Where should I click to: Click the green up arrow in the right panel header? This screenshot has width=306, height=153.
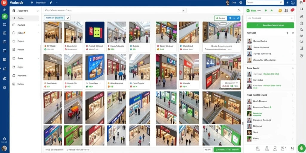(266, 10)
